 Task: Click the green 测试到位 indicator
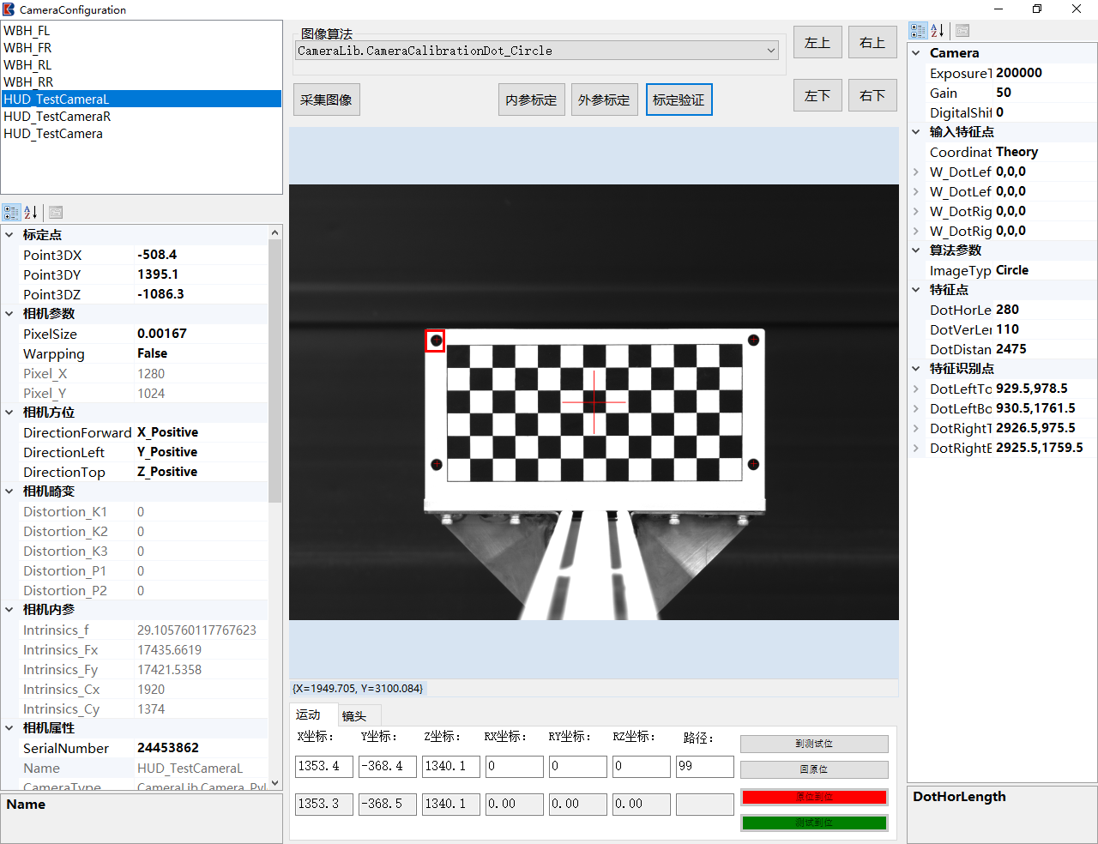[x=814, y=823]
